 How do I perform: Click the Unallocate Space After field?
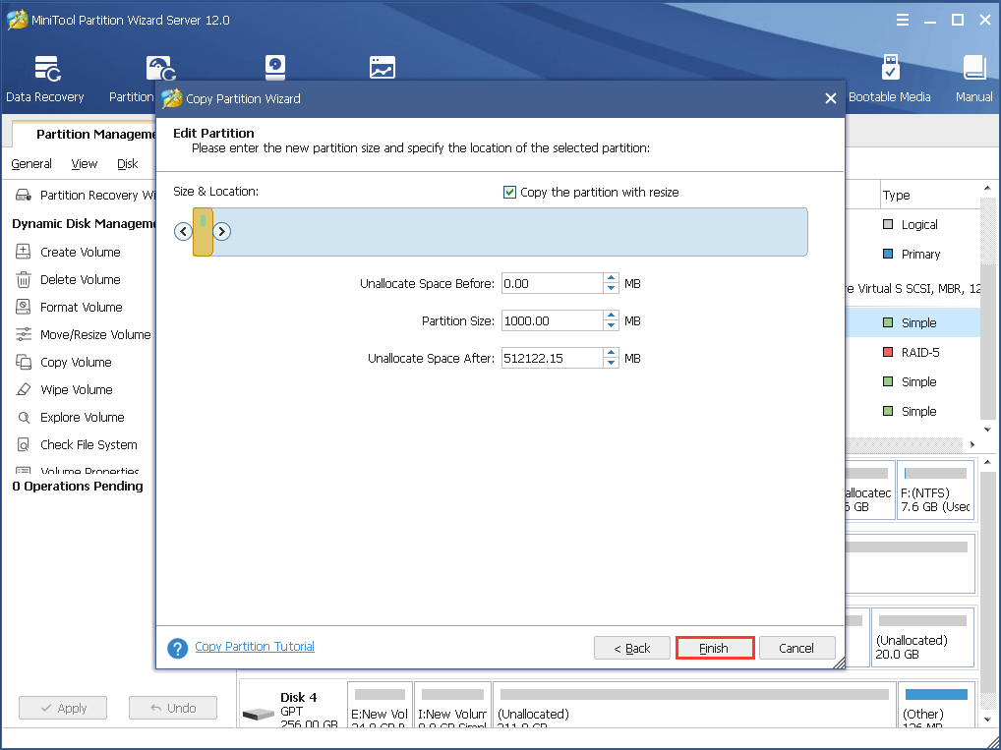click(553, 358)
